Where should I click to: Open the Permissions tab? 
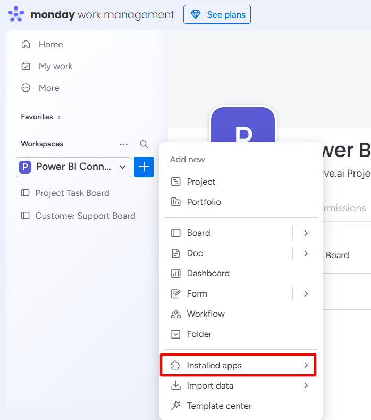click(x=344, y=208)
